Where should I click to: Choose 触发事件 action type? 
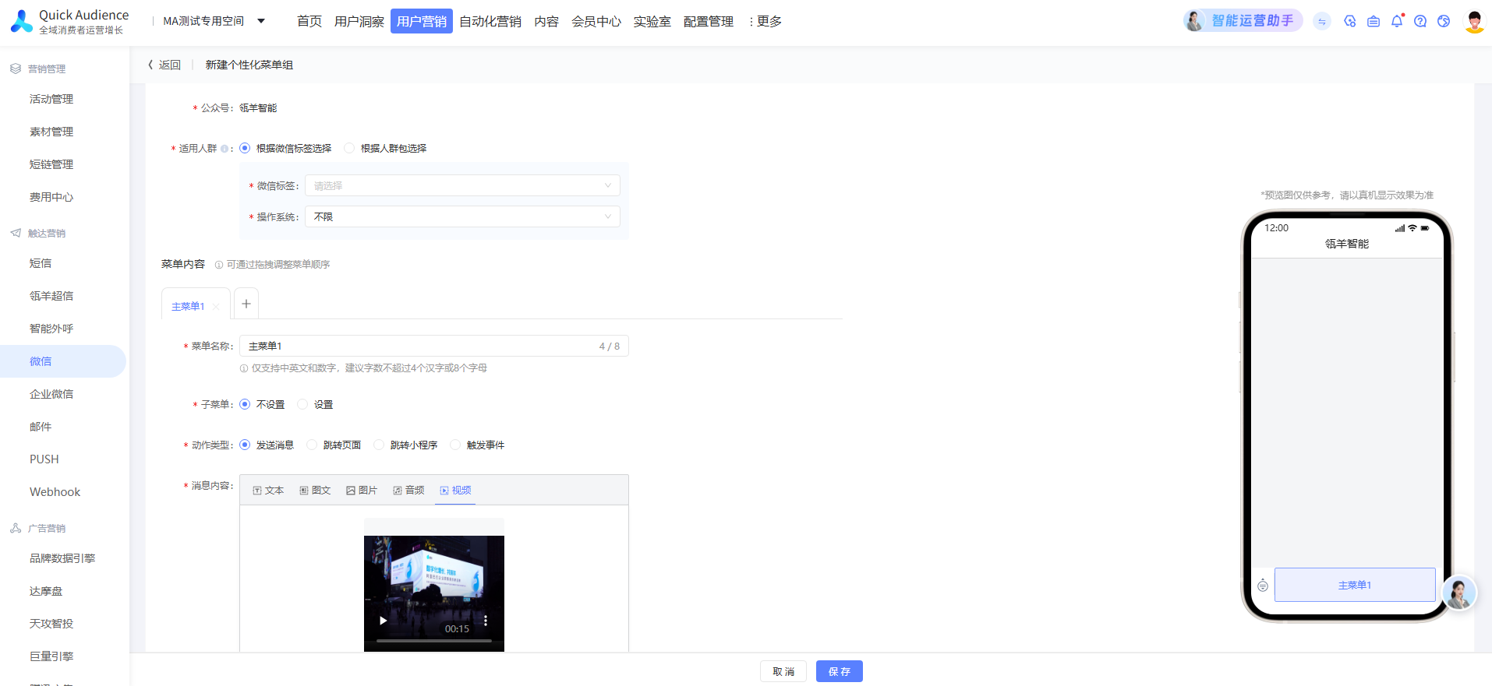(455, 445)
